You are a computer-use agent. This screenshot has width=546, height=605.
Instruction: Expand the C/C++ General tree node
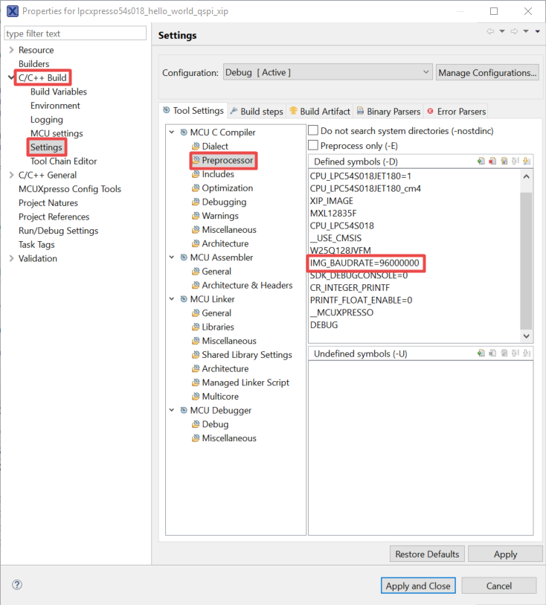pos(10,176)
